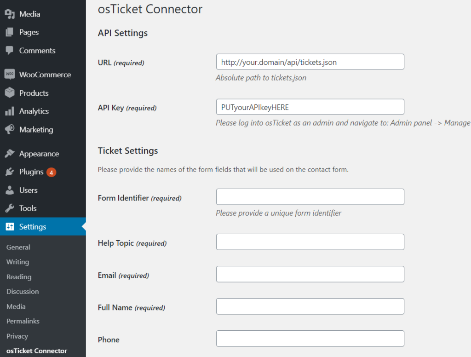The height and width of the screenshot is (357, 471).
Task: Click the Users person icon
Action: [x=10, y=190]
